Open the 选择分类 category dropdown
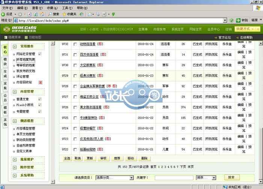 click(x=115, y=178)
